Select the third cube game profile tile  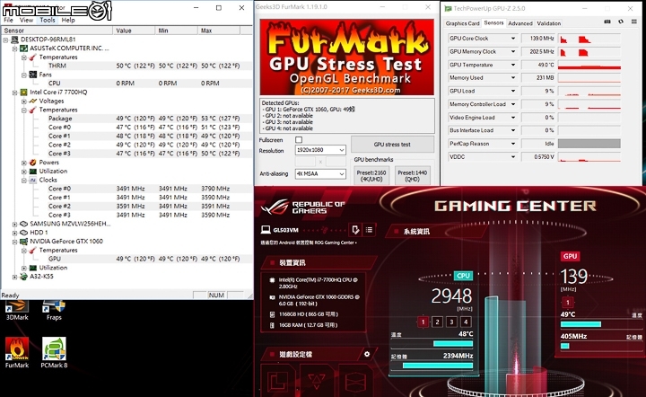point(355,380)
